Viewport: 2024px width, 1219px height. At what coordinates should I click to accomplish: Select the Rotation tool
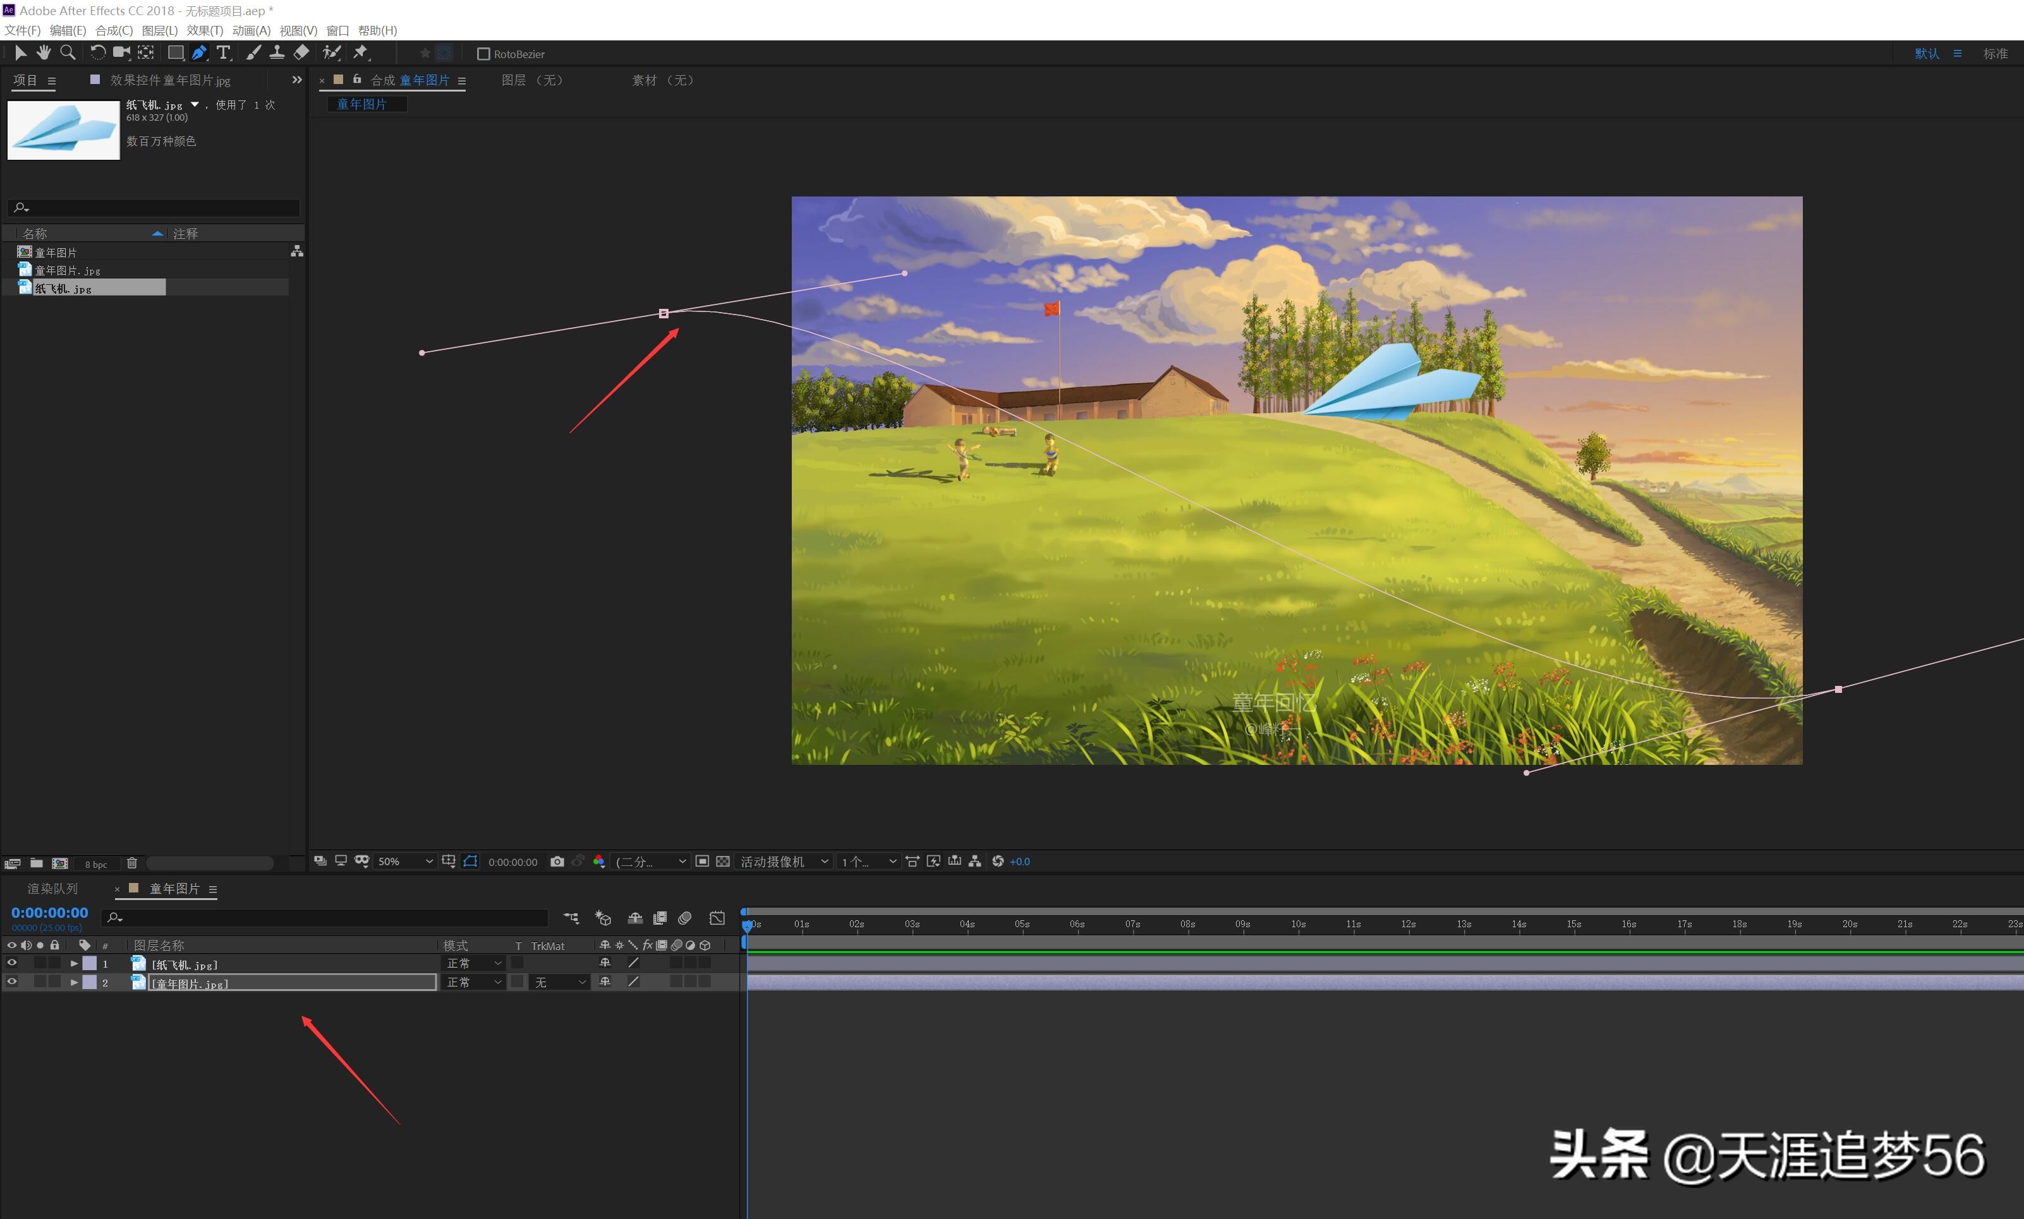(x=97, y=52)
